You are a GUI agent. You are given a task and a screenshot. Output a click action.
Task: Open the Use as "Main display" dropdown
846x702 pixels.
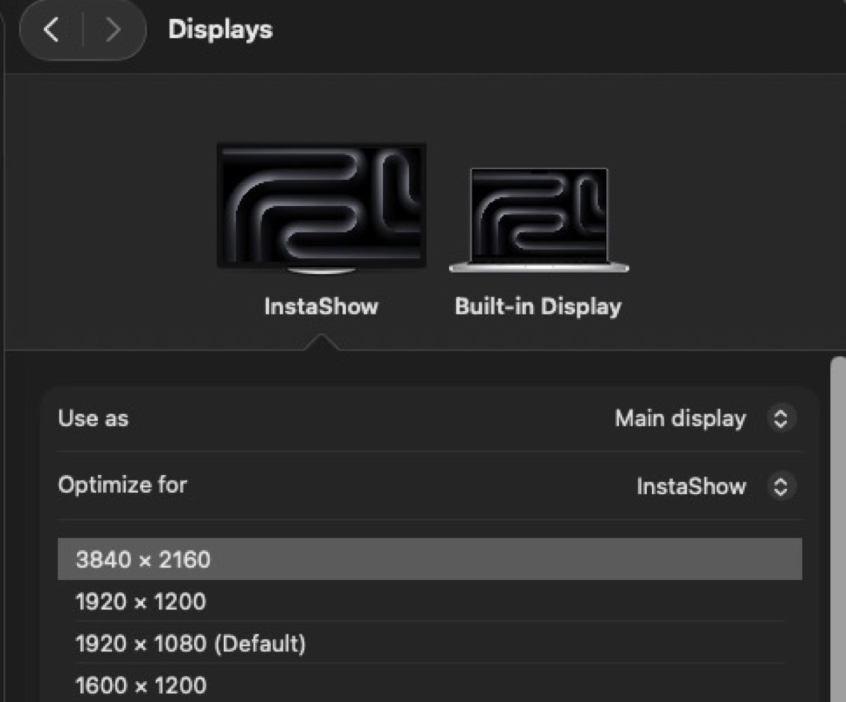[x=680, y=419]
